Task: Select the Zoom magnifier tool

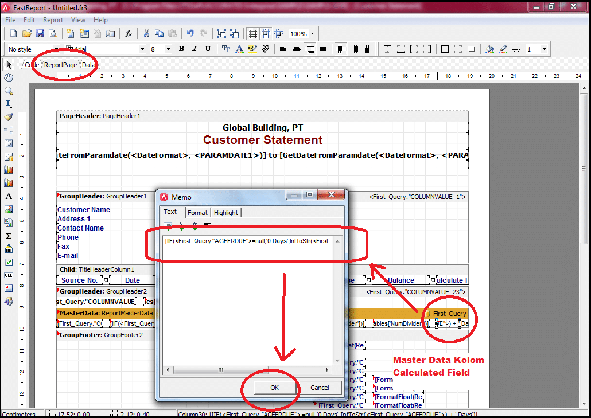Action: [9, 91]
